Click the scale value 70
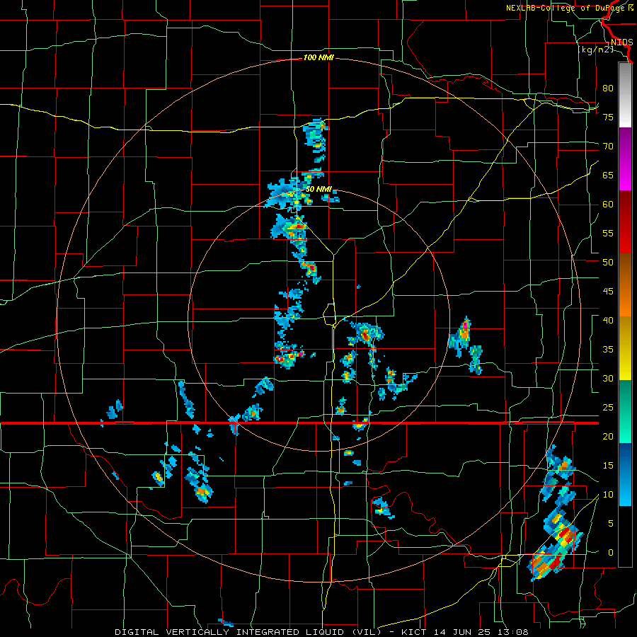Image resolution: width=637 pixels, height=637 pixels. coord(608,147)
